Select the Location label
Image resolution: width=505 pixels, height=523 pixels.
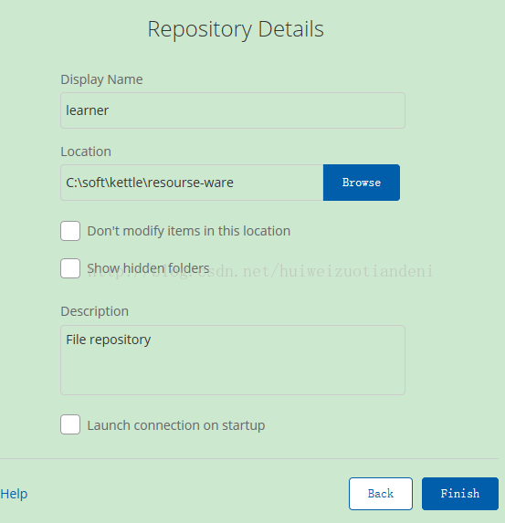pyautogui.click(x=86, y=152)
